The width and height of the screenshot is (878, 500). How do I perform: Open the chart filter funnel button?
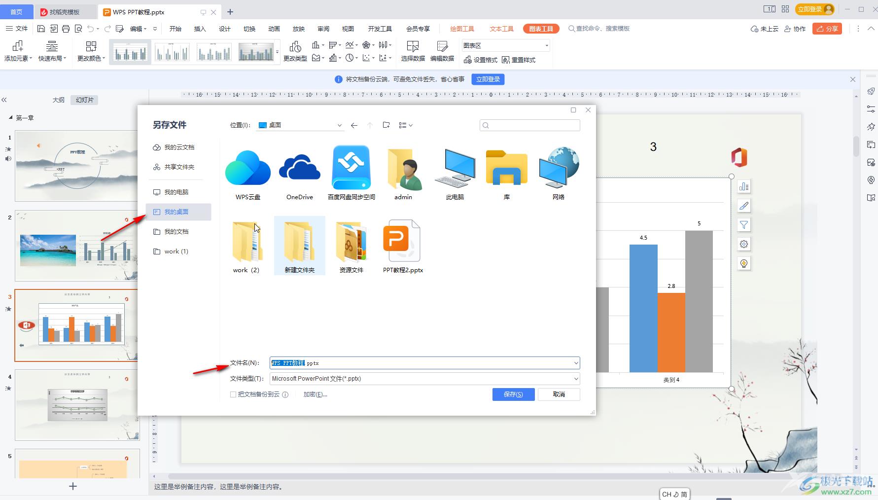[744, 225]
